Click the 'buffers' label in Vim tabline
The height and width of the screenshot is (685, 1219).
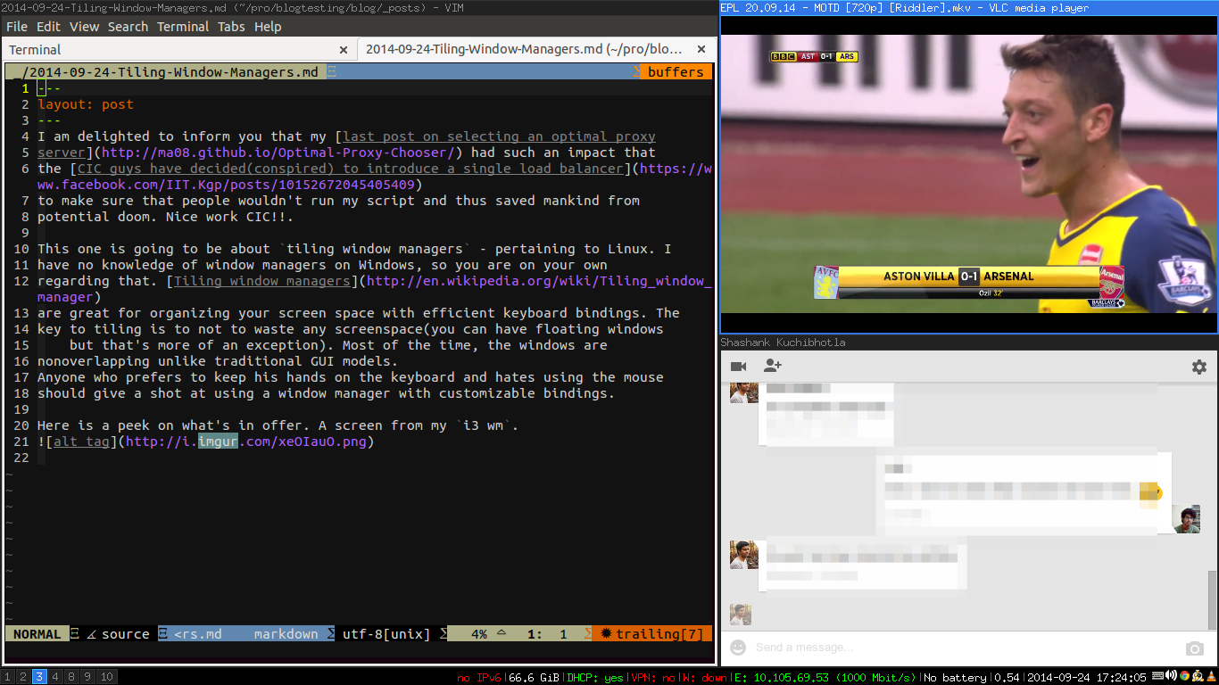[676, 72]
